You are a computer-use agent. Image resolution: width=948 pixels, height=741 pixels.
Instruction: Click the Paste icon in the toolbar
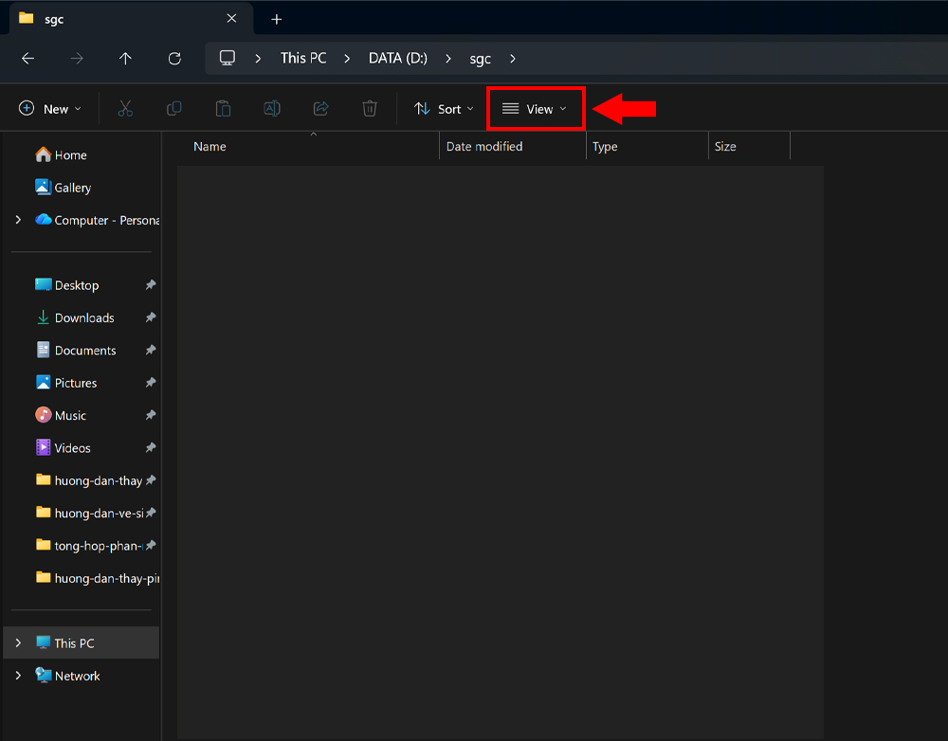[x=223, y=108]
